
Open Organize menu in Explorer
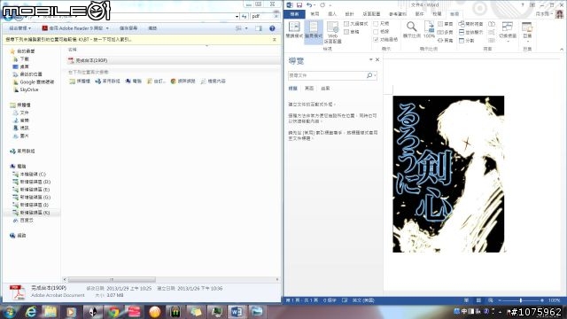point(19,28)
